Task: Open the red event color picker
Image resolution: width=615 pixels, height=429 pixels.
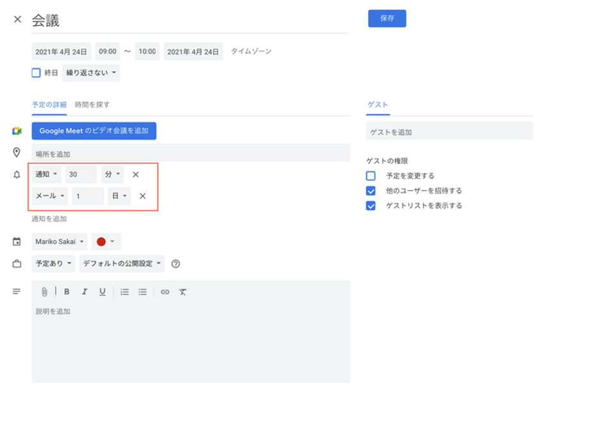Action: 106,241
